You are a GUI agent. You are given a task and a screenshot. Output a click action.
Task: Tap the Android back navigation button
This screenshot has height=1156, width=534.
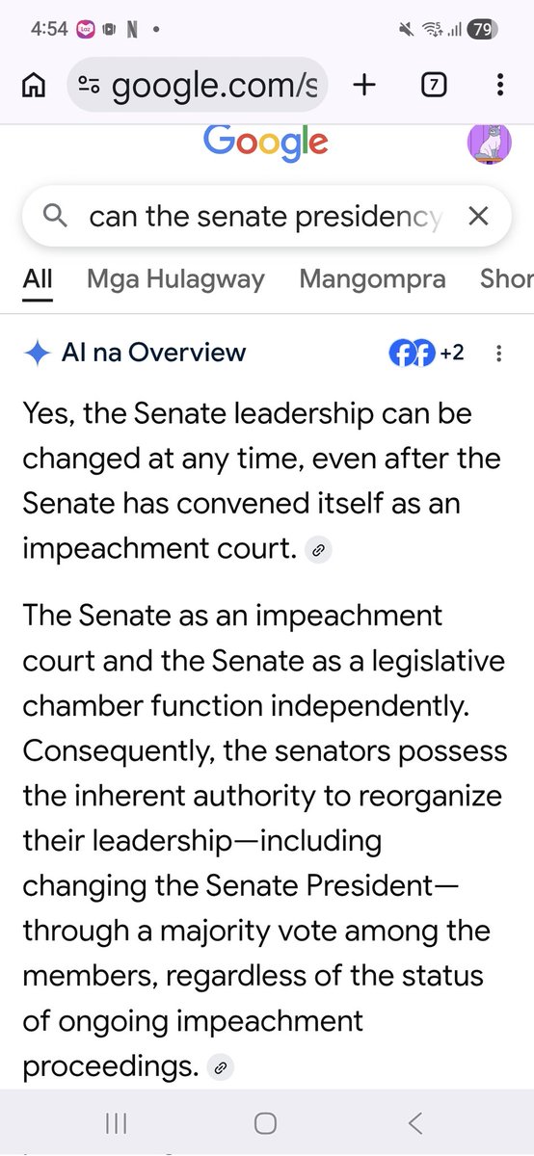pos(415,1122)
